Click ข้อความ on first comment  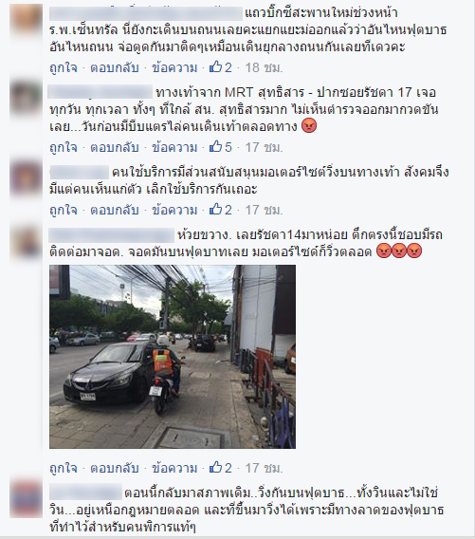point(174,67)
